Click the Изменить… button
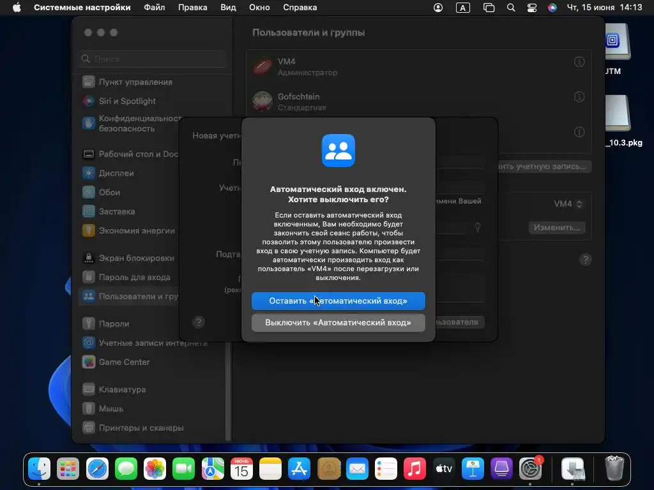Screen dimensions: 654x490 557,228
